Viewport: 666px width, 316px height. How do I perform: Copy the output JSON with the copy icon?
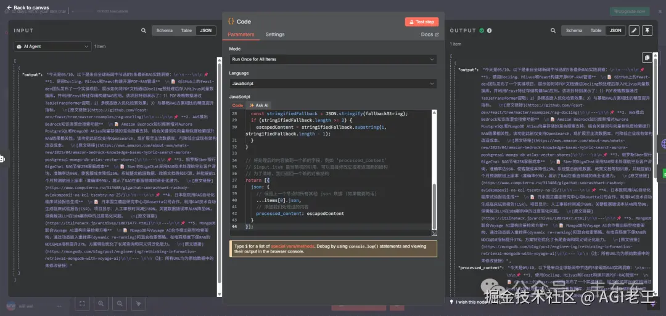[647, 58]
